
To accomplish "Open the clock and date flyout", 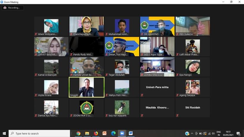I will tap(228, 133).
